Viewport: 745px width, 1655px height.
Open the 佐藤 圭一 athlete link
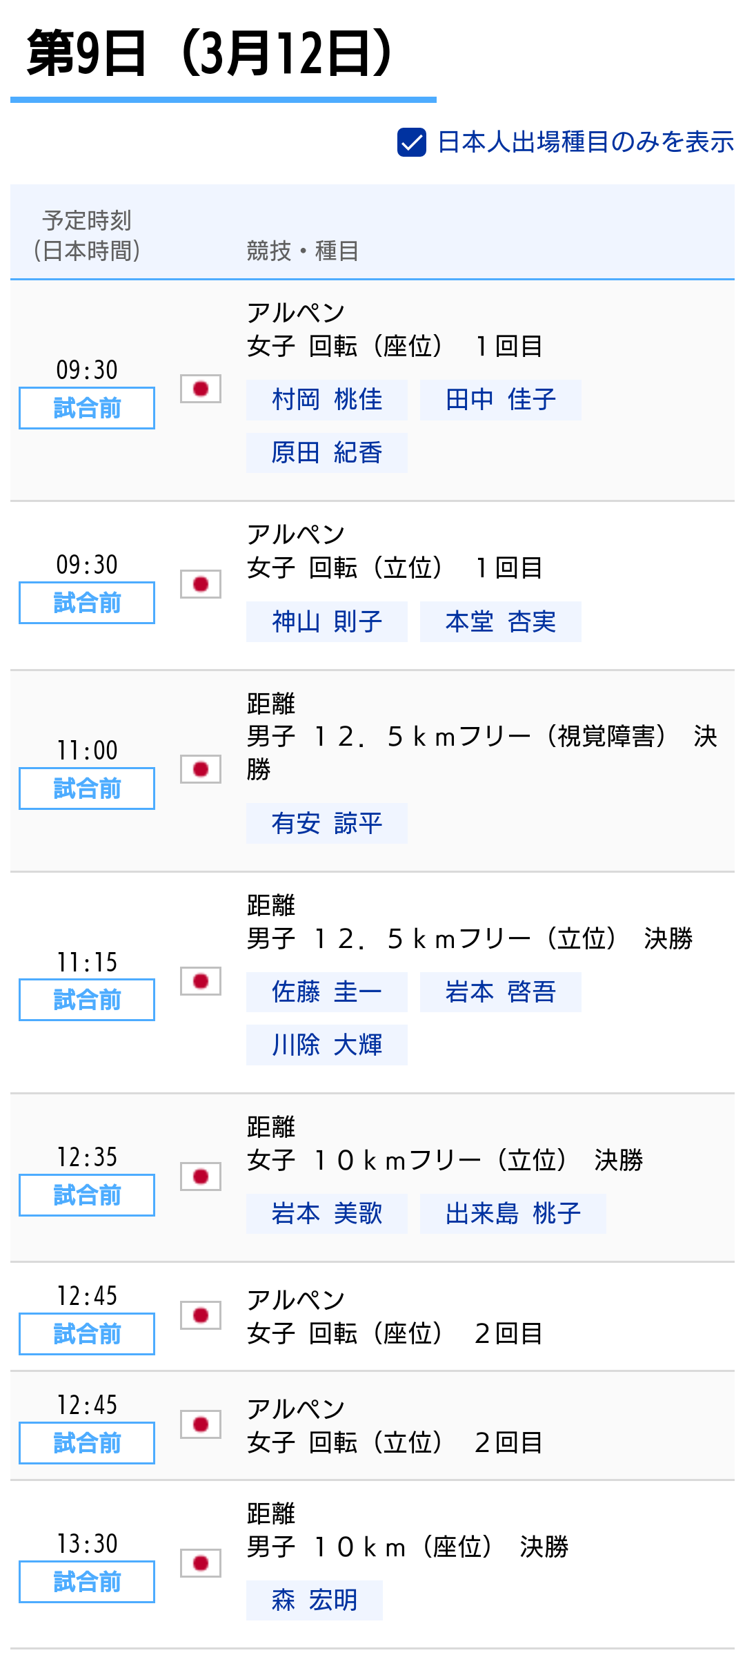click(x=326, y=991)
